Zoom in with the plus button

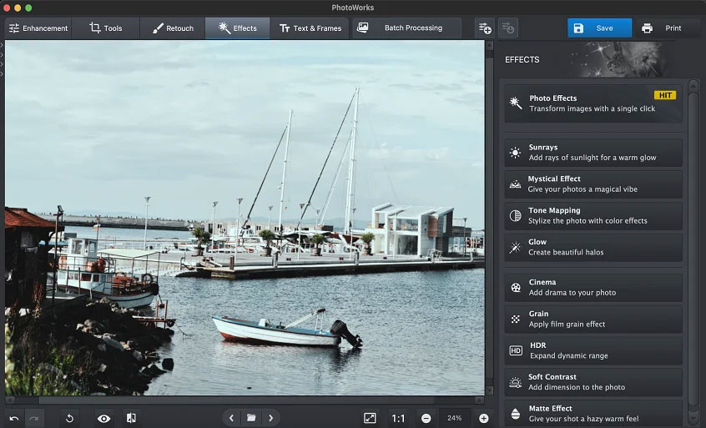click(483, 418)
